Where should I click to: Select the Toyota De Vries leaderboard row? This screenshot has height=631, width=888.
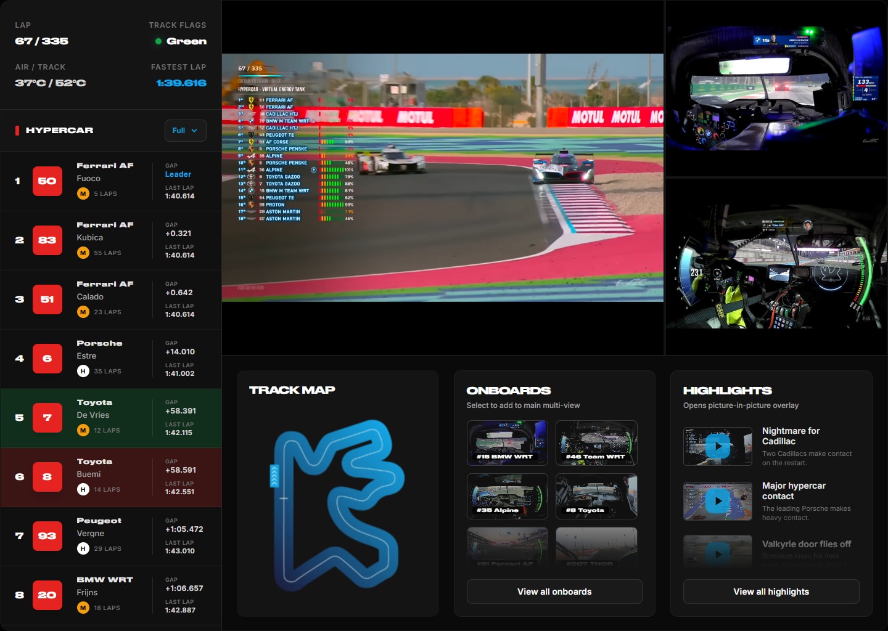[x=111, y=418]
